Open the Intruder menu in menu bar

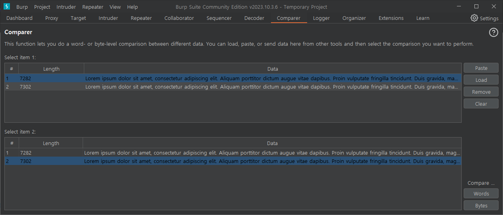66,7
